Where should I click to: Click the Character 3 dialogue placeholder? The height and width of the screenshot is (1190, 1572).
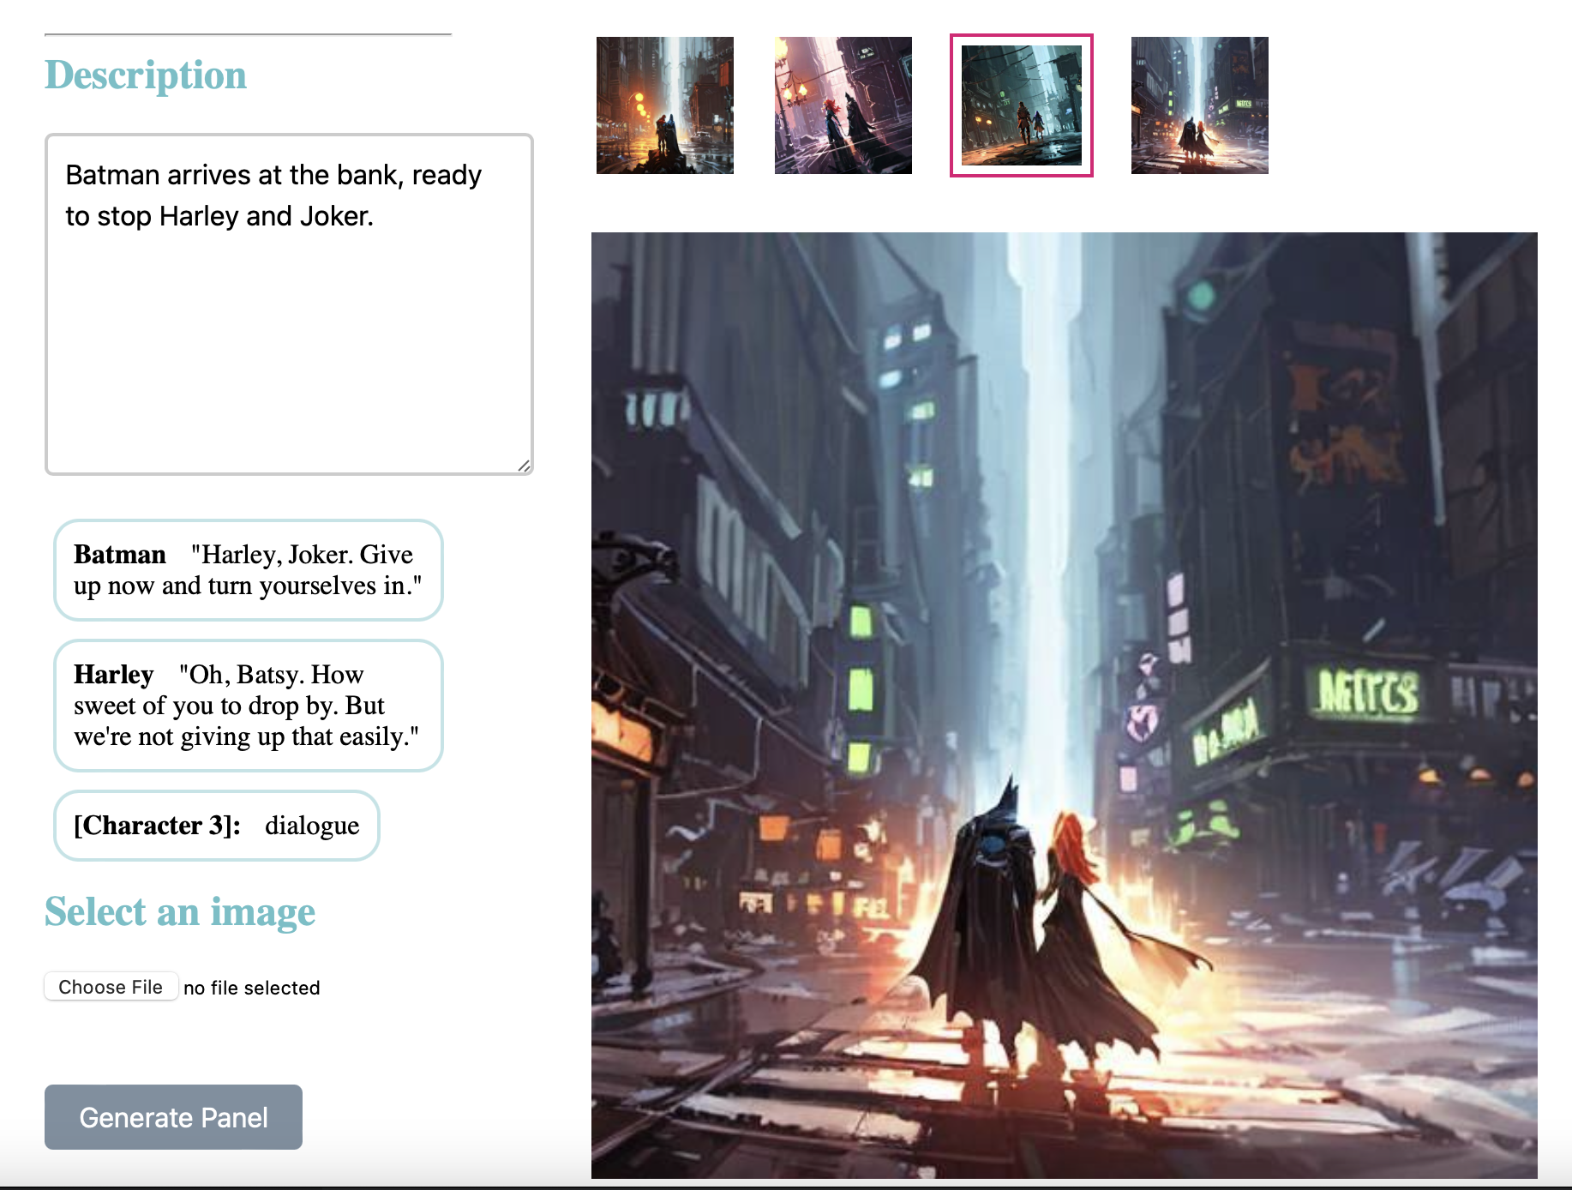[216, 825]
